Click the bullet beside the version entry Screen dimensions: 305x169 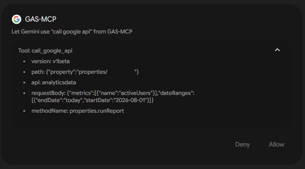click(x=24, y=61)
